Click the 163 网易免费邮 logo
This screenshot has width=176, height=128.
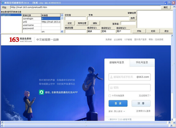click(x=21, y=39)
